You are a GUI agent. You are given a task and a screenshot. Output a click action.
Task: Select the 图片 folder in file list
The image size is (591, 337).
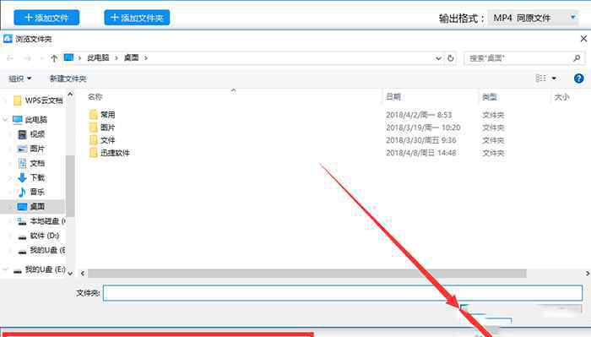coord(107,128)
